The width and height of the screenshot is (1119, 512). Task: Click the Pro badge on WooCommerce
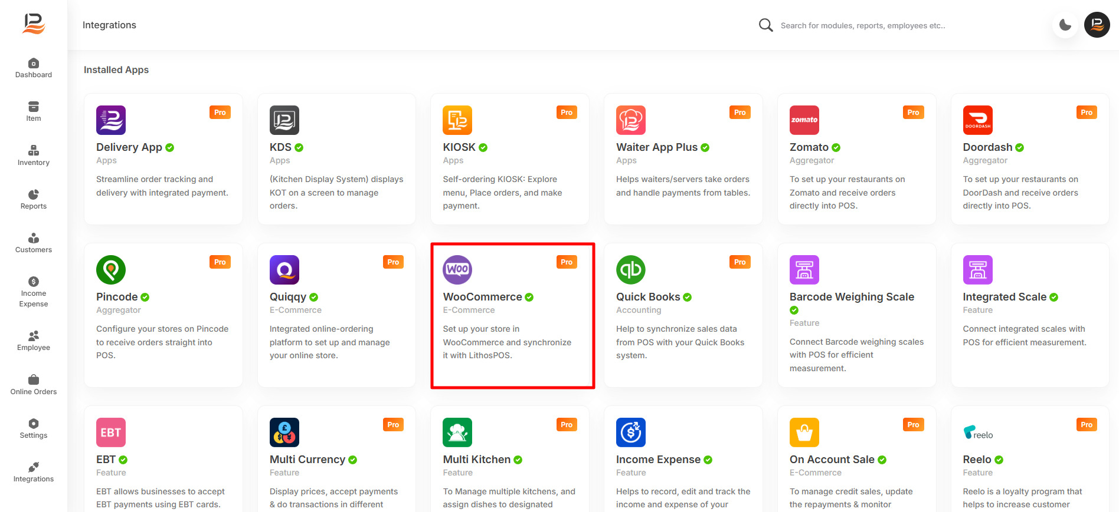pos(567,262)
